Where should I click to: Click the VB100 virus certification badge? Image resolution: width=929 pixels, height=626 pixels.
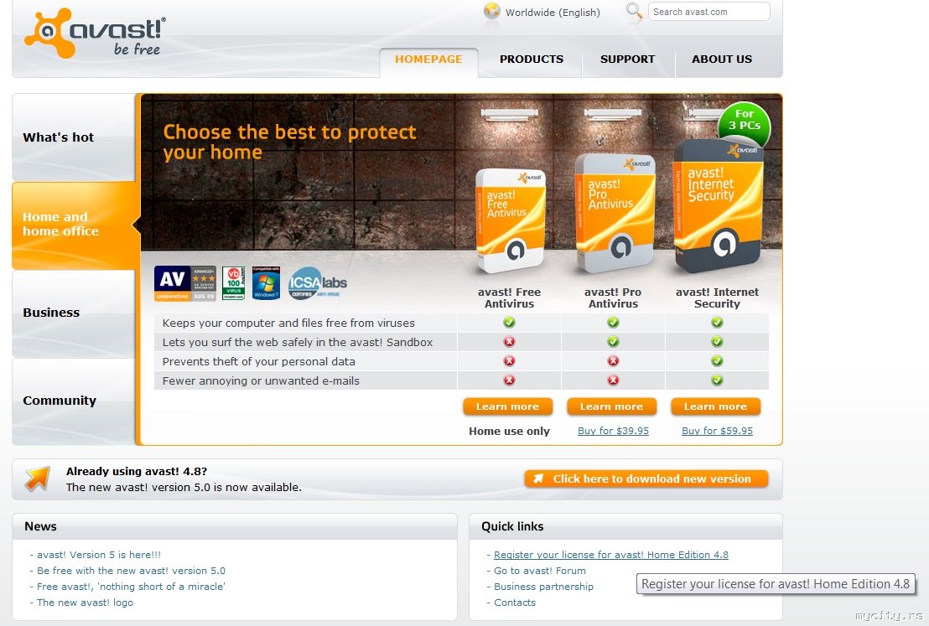tap(233, 283)
